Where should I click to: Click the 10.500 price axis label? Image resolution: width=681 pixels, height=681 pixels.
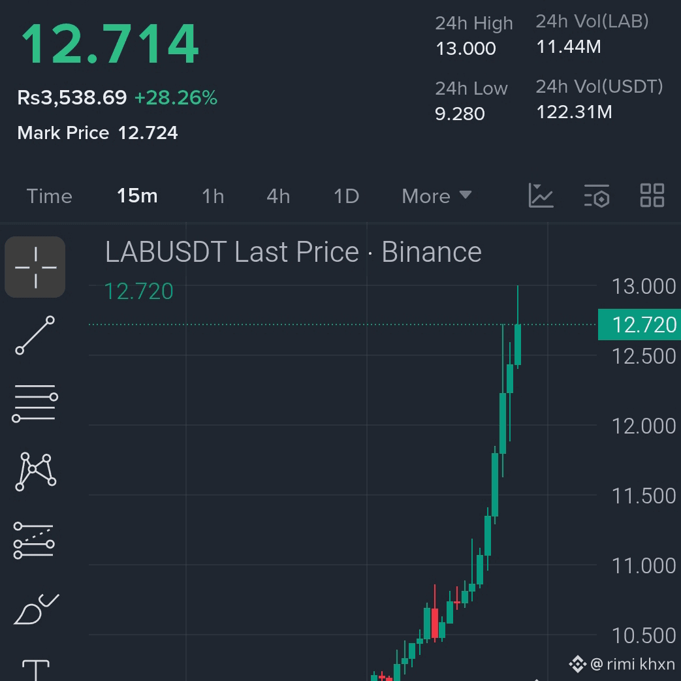coord(644,636)
